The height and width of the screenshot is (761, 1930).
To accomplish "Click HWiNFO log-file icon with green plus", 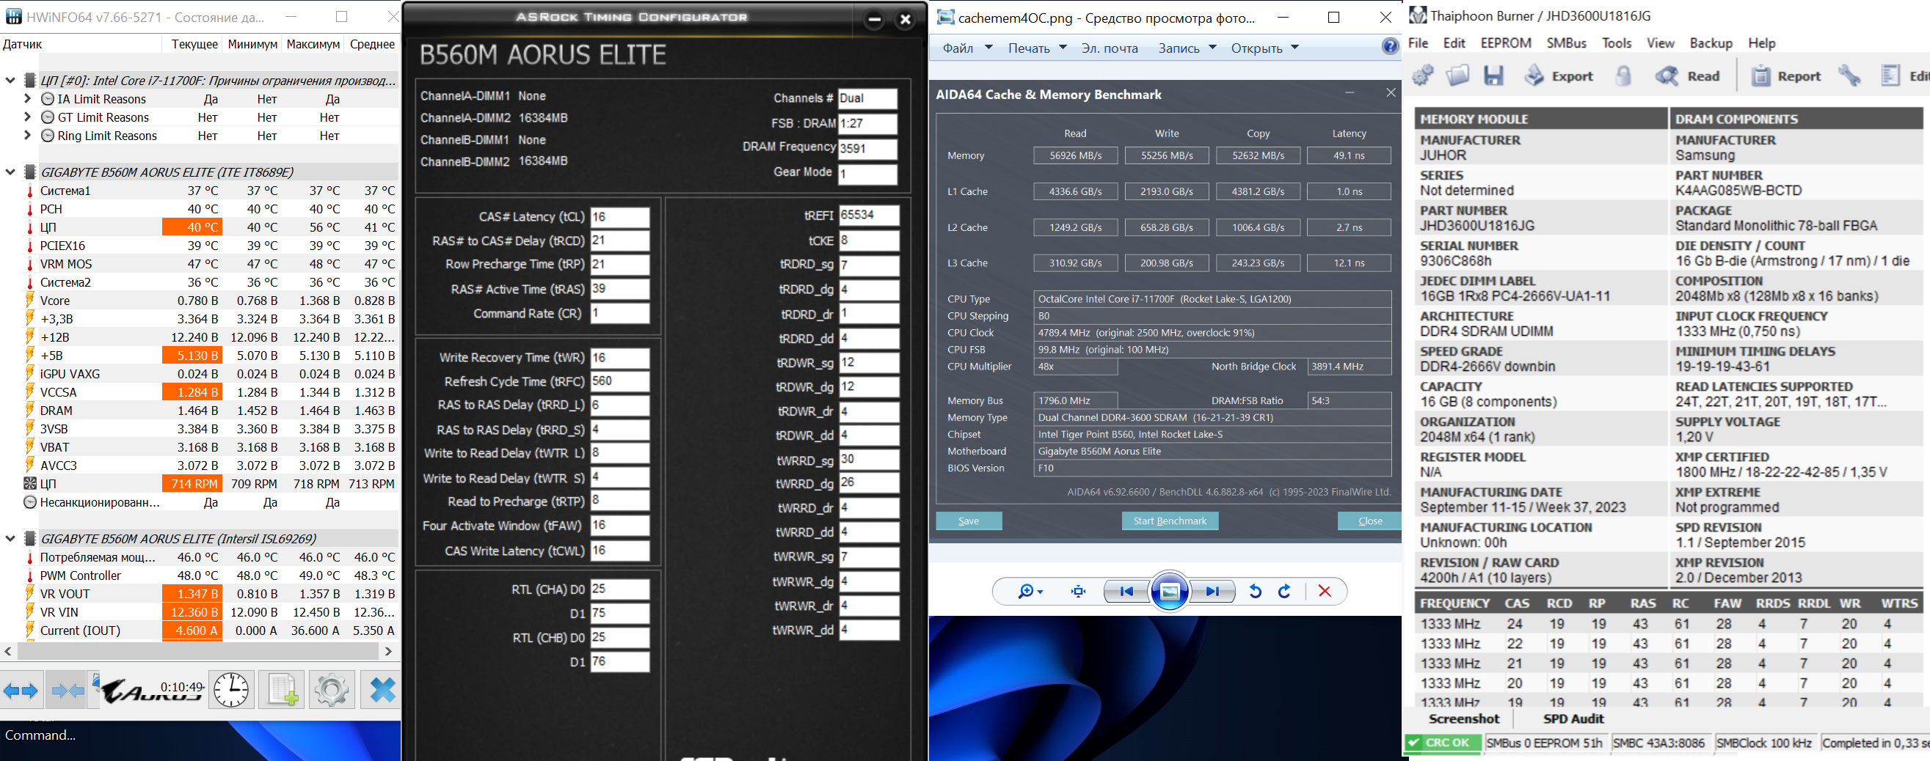I will (x=283, y=690).
